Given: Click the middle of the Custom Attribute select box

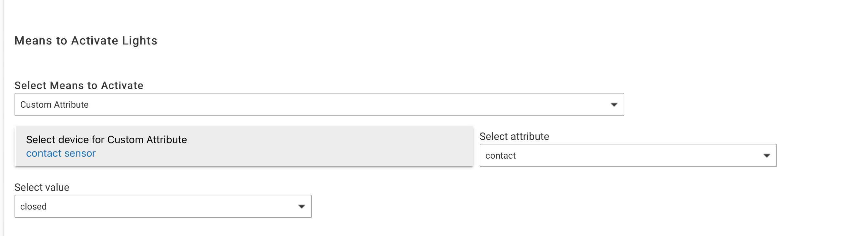Looking at the screenshot, I should pyautogui.click(x=319, y=105).
